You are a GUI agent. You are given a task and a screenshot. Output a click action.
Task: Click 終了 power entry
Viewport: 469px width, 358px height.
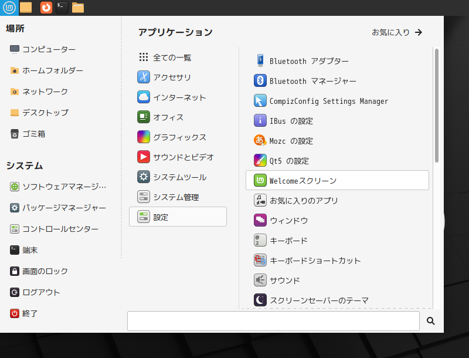tap(24, 313)
